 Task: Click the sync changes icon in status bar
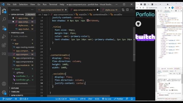tap(16, 99)
